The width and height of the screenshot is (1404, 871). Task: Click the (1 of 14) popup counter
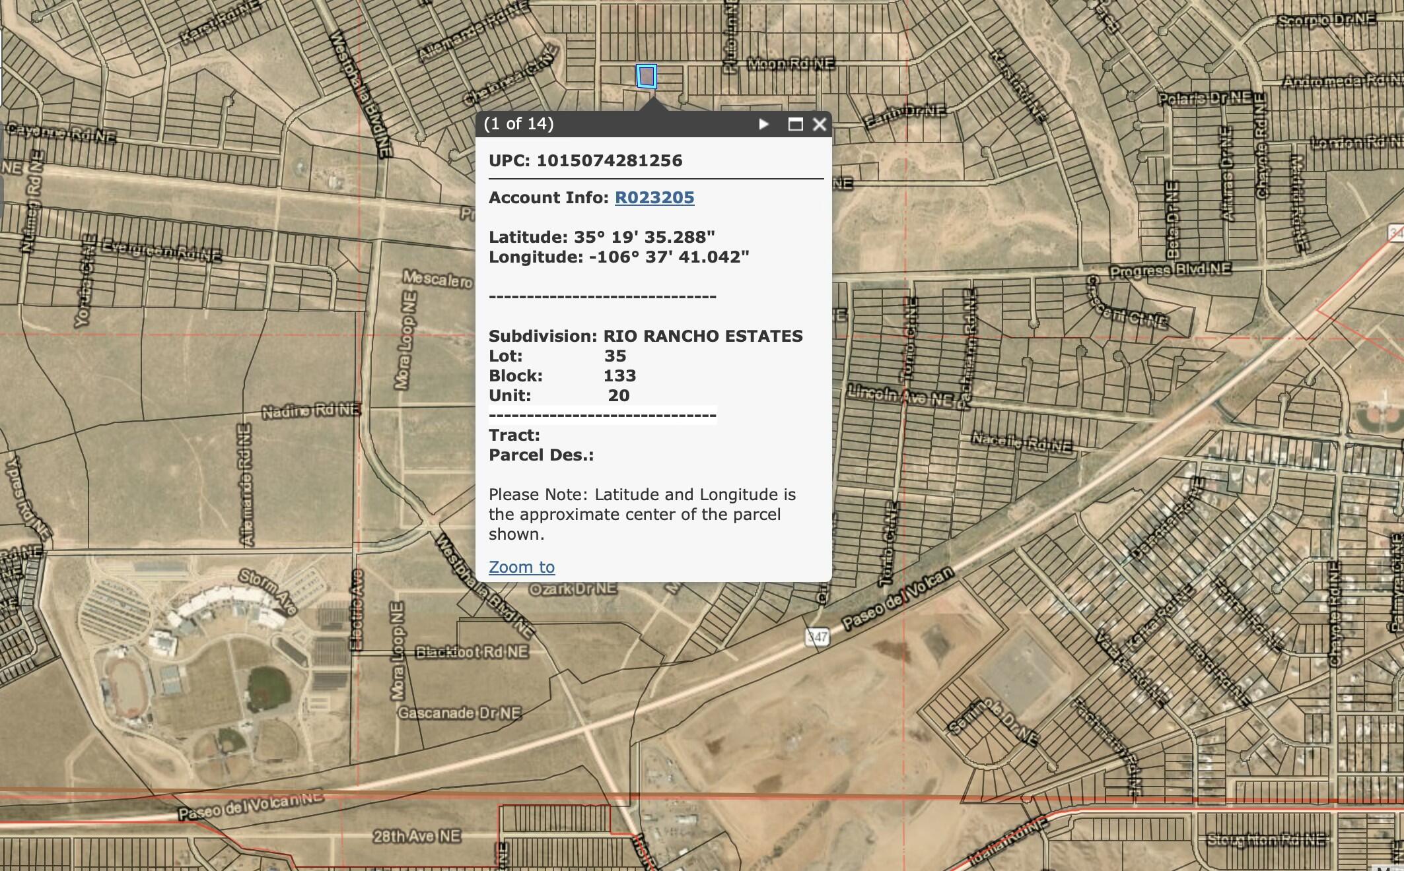(x=519, y=124)
